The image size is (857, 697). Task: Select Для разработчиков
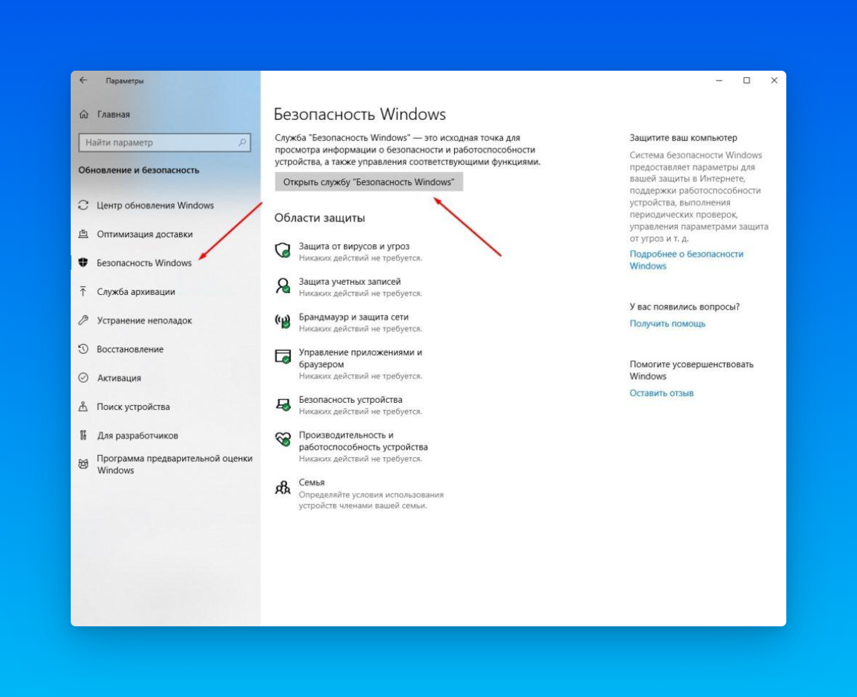(137, 435)
